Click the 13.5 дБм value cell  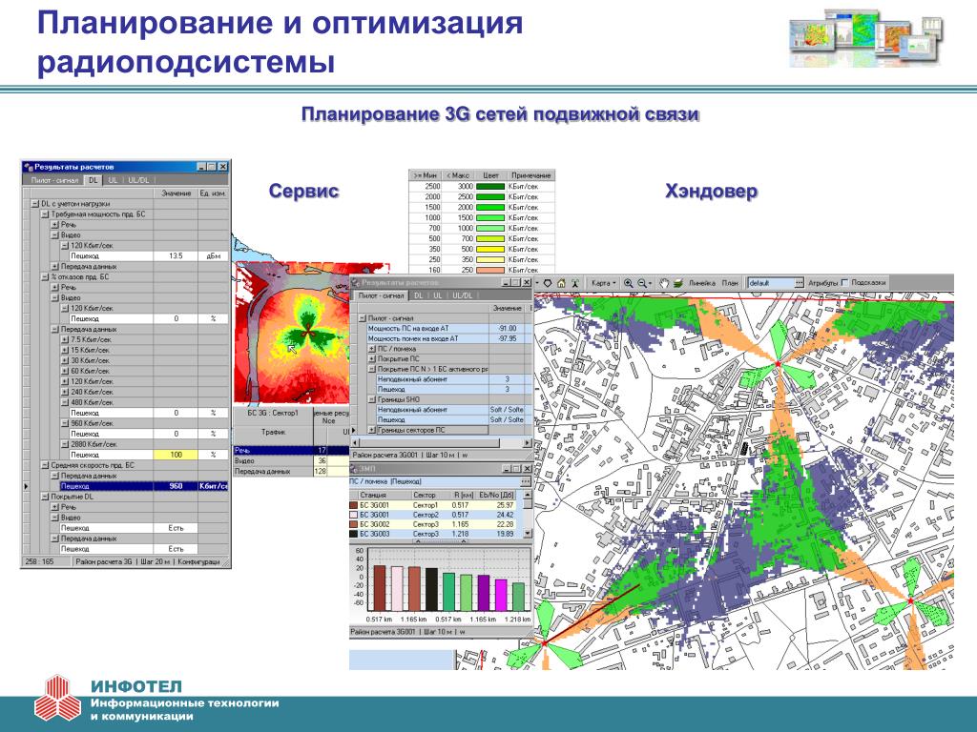[x=176, y=255]
